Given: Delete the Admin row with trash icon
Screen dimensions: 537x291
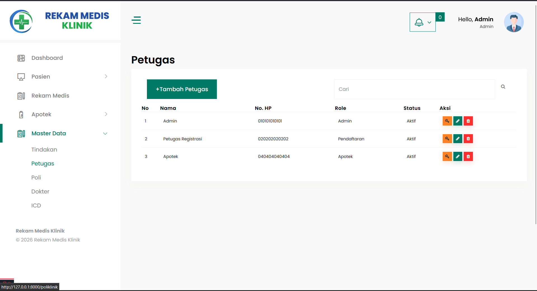Looking at the screenshot, I should coord(468,121).
